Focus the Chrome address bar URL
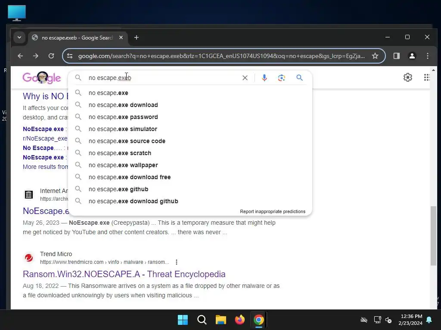Image resolution: width=441 pixels, height=330 pixels. tap(221, 56)
